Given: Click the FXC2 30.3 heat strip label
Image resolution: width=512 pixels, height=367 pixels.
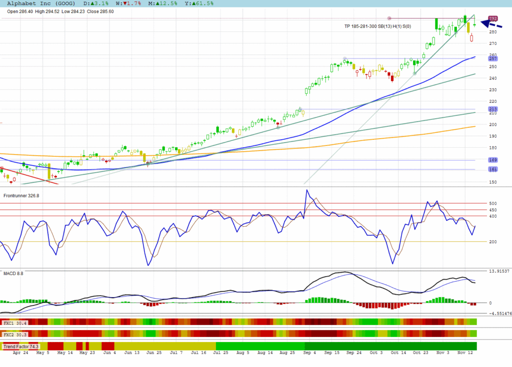Looking at the screenshot, I should (x=15, y=334).
